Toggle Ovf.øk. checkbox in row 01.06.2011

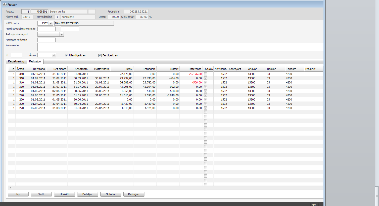click(205, 91)
